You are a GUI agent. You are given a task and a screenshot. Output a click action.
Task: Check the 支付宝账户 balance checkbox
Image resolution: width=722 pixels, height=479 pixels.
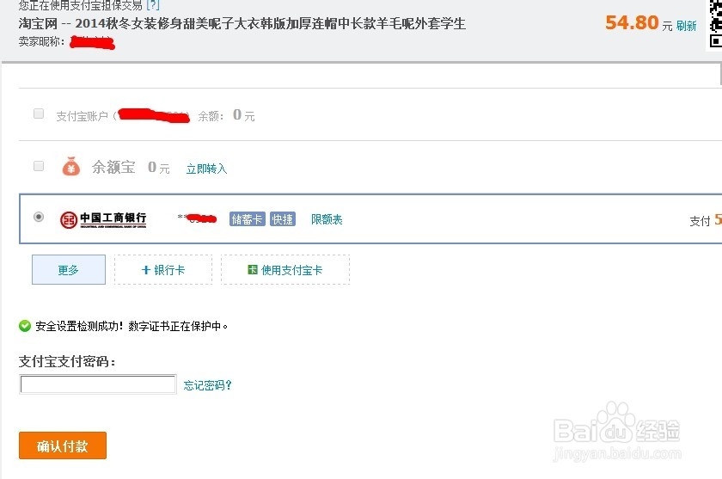coord(39,114)
